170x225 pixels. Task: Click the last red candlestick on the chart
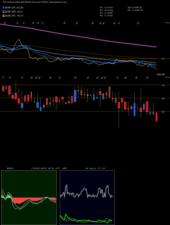156,117
